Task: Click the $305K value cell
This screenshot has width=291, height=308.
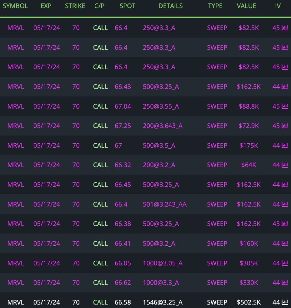Action: click(248, 263)
